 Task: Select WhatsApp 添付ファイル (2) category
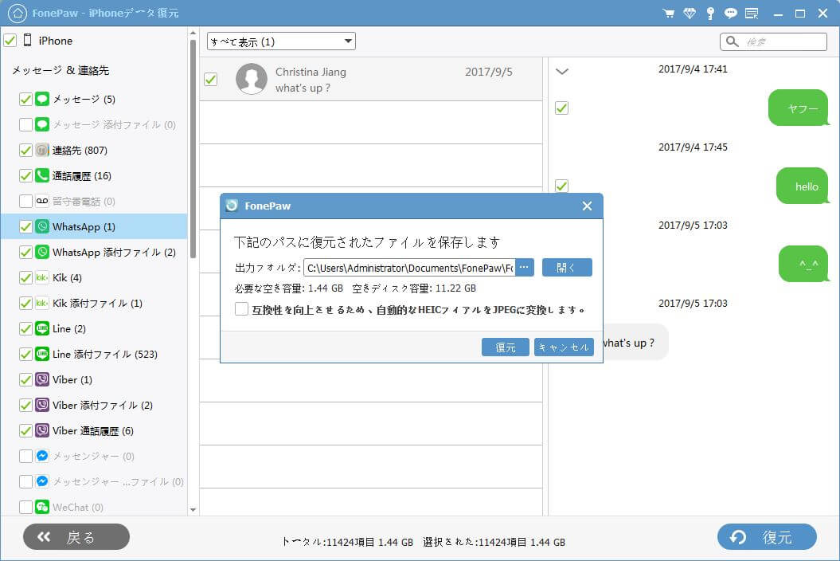94,252
